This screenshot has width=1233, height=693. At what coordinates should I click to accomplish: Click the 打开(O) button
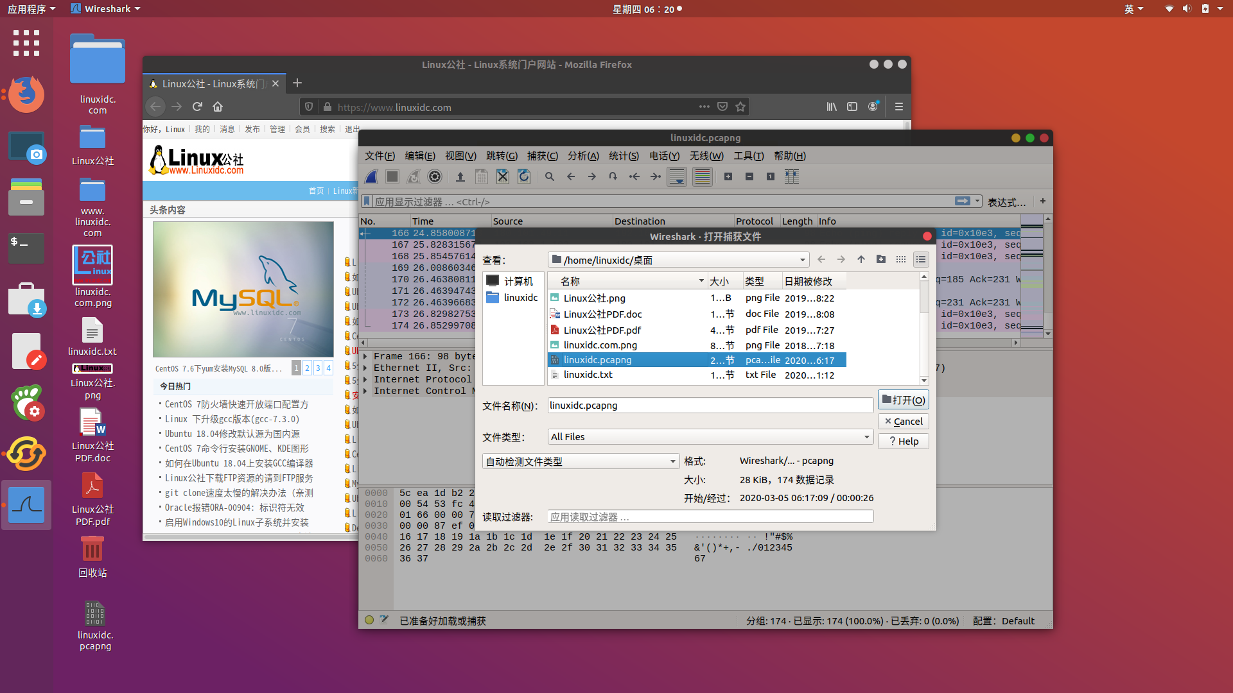click(903, 399)
